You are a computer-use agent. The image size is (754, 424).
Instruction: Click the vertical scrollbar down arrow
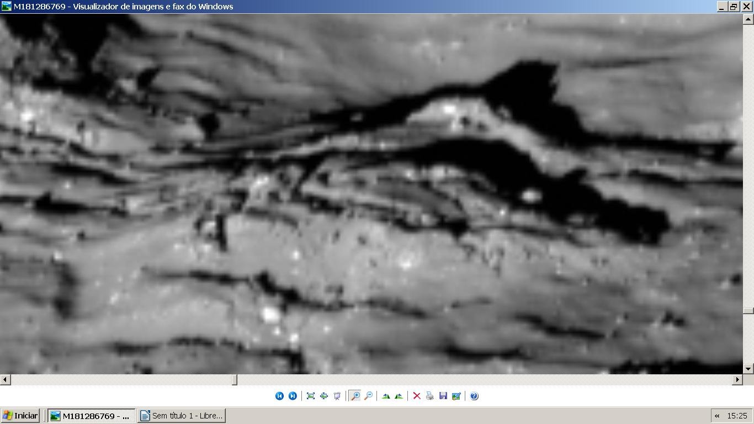coord(748,369)
